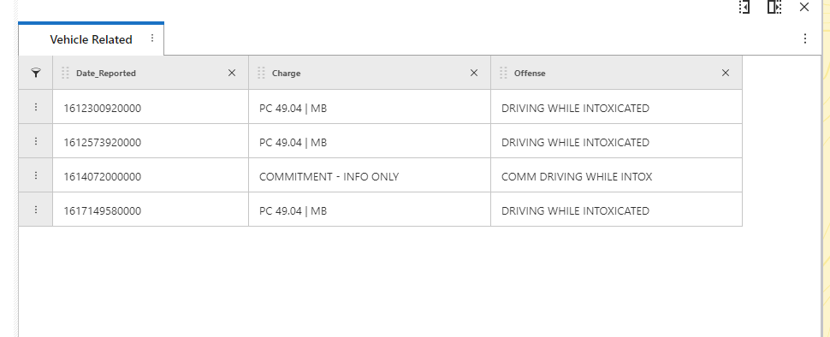Toggle split panel dock icon
The image size is (830, 337).
[x=774, y=7]
